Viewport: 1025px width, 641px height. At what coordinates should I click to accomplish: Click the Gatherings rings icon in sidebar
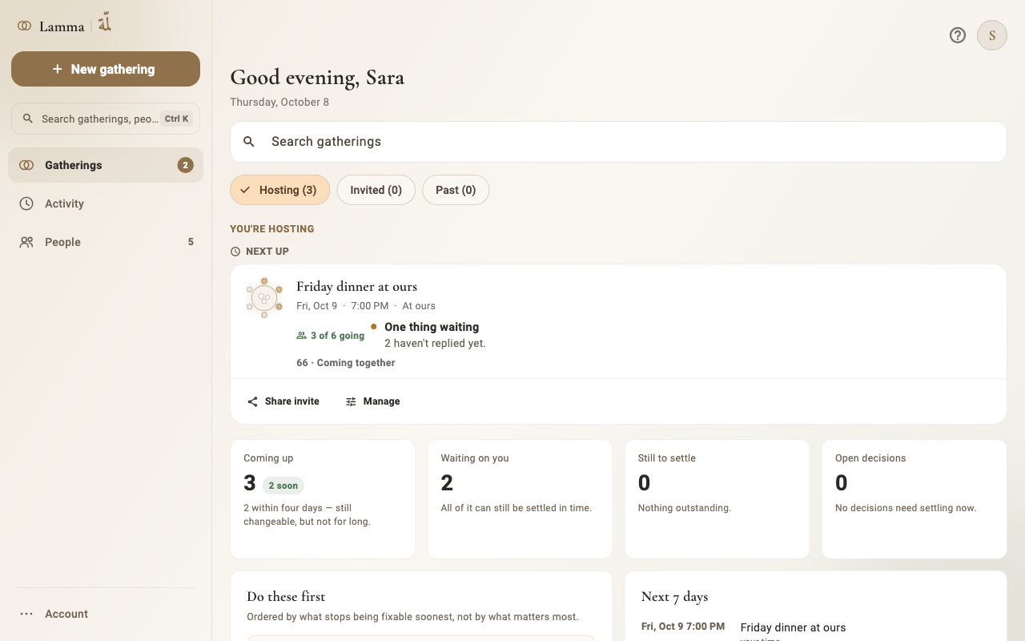(x=26, y=165)
